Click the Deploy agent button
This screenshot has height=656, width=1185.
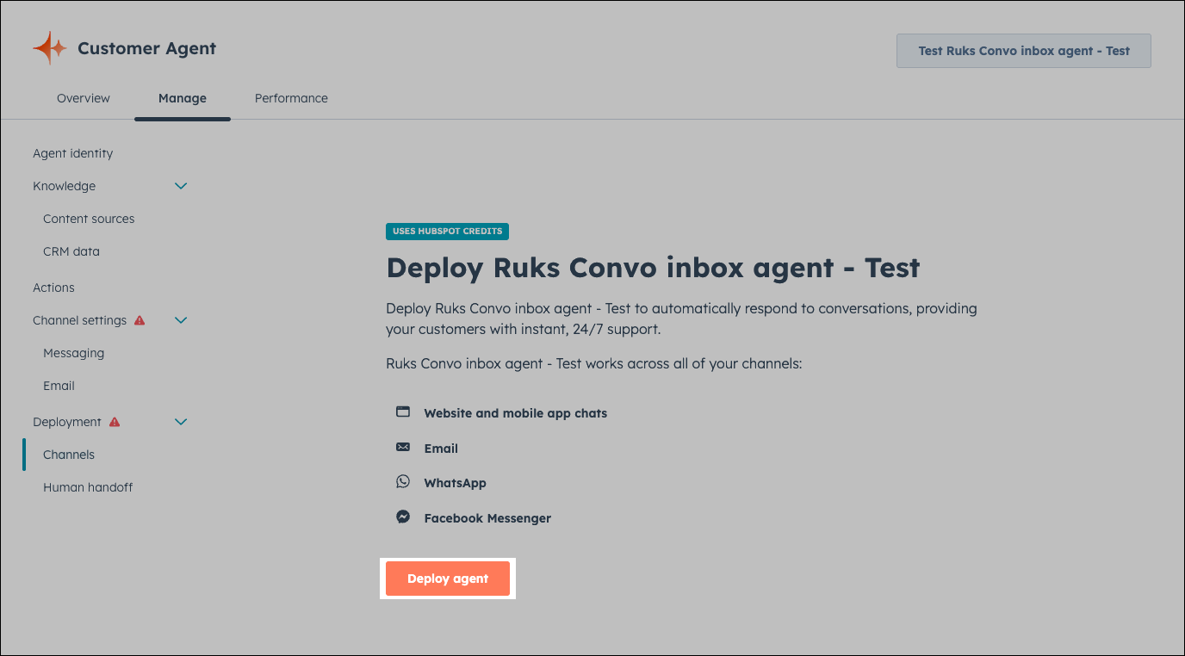click(x=448, y=579)
